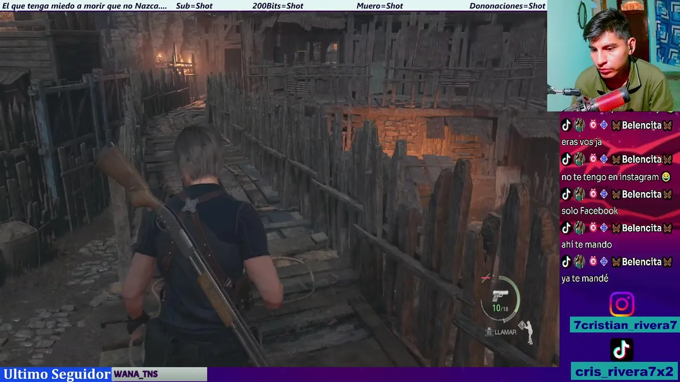
Task: Click the 'Sub=Shot' banner text
Action: [x=194, y=6]
